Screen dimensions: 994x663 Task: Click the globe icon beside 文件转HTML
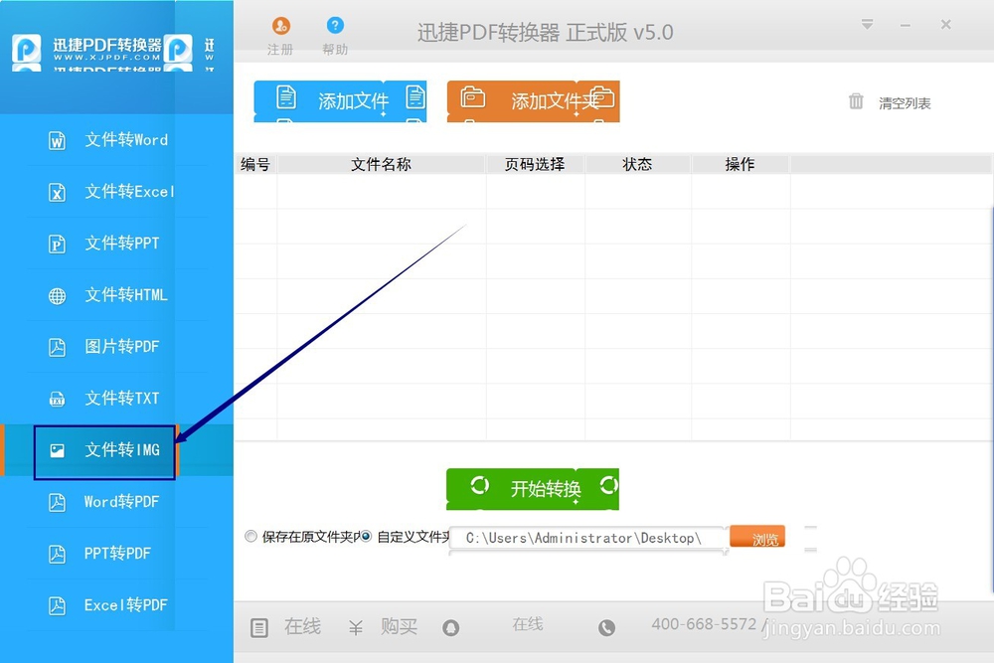(x=57, y=295)
